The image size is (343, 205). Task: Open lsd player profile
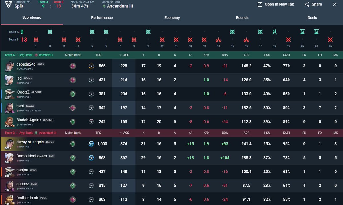pos(19,78)
